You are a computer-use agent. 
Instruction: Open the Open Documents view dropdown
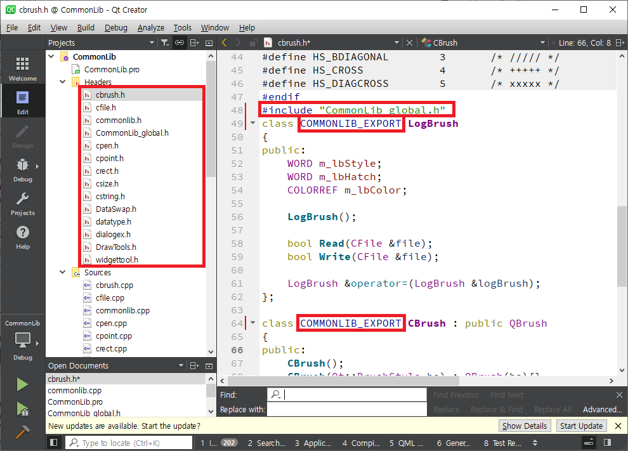tap(181, 365)
